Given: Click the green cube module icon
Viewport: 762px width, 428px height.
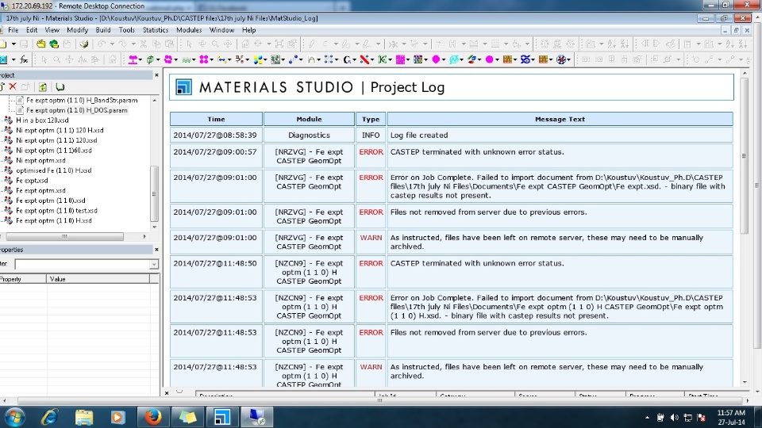Looking at the screenshot, I should (x=150, y=59).
